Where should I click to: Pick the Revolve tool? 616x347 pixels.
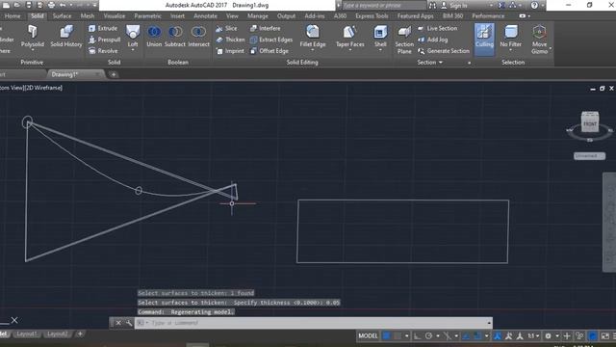pos(103,51)
